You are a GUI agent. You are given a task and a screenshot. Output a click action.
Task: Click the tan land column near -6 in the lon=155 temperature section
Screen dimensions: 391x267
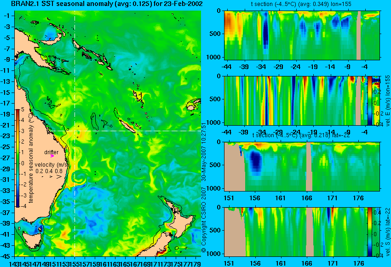coord(358,35)
